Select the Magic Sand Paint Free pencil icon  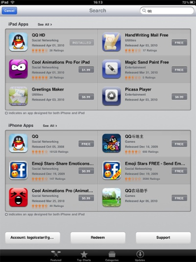click(x=111, y=69)
